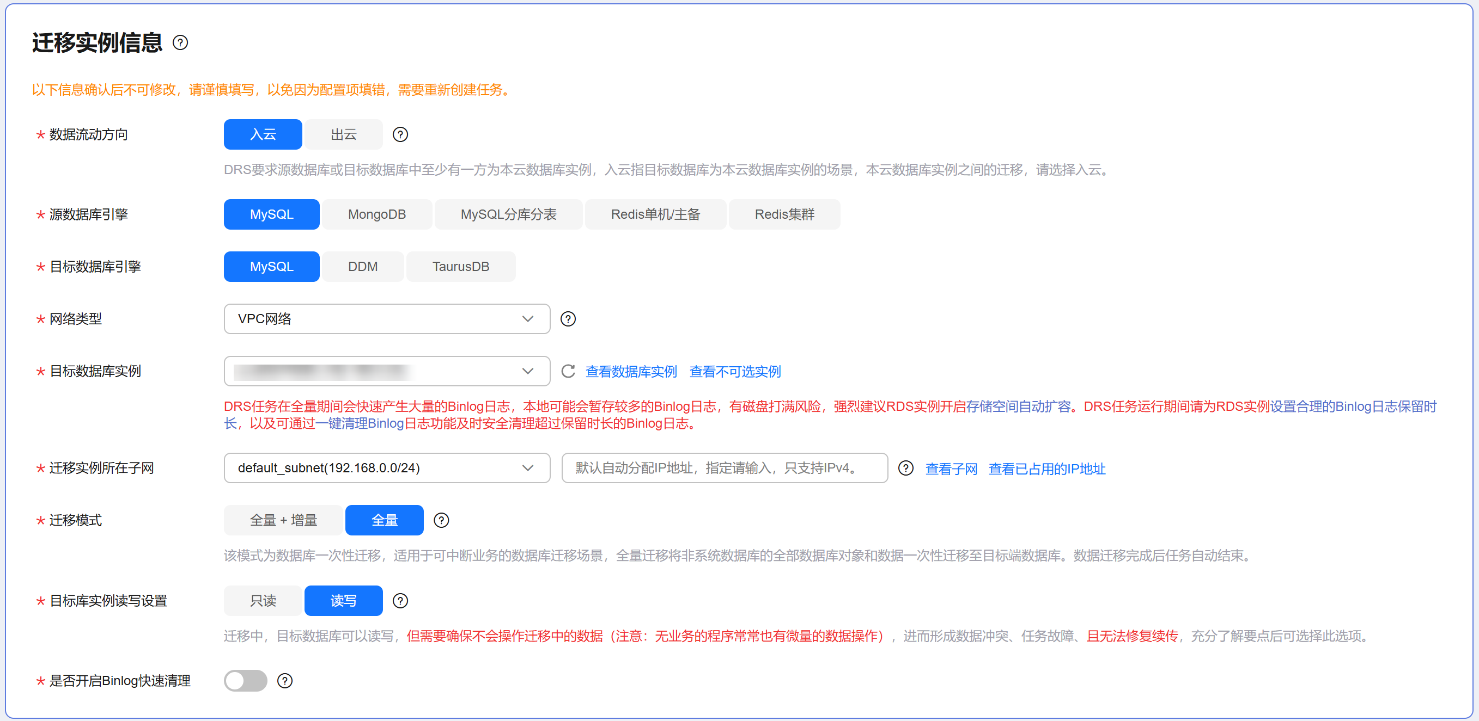Choose 全量 + 增量 migration mode
This screenshot has height=721, width=1479.
pyautogui.click(x=283, y=520)
